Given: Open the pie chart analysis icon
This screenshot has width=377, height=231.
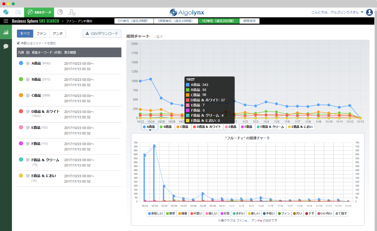Looking at the screenshot, I should pyautogui.click(x=60, y=12).
